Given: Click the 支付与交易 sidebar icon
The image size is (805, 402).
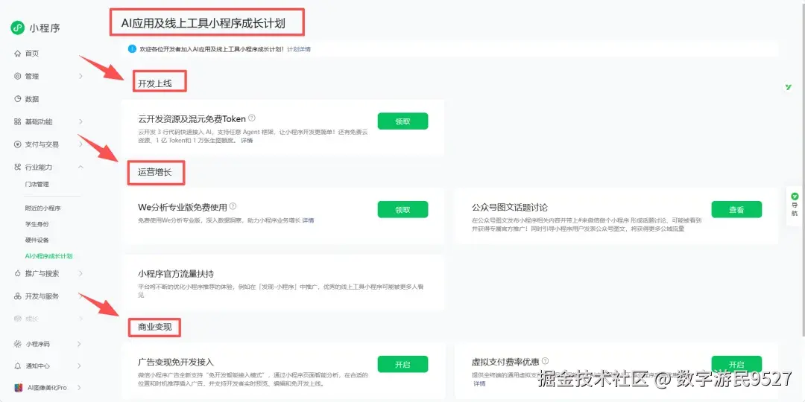Looking at the screenshot, I should [x=17, y=144].
